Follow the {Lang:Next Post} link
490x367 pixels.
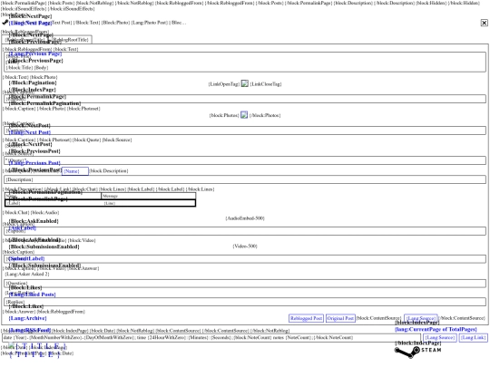pos(30,132)
